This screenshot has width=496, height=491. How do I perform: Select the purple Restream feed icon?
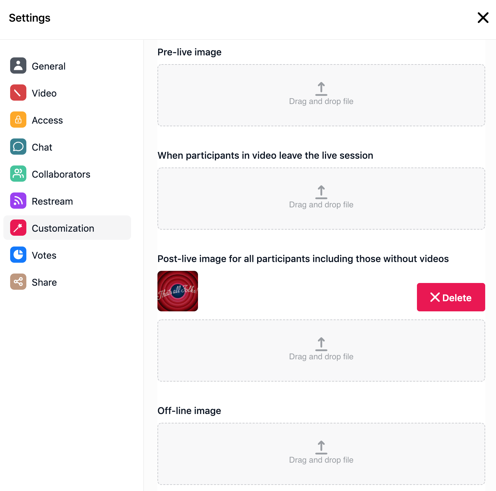point(18,201)
